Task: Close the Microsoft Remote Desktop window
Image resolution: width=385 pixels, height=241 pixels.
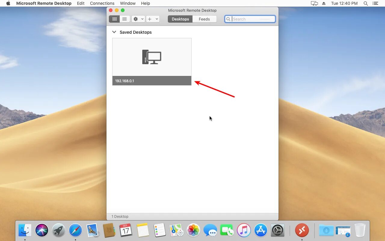Action: (111, 10)
